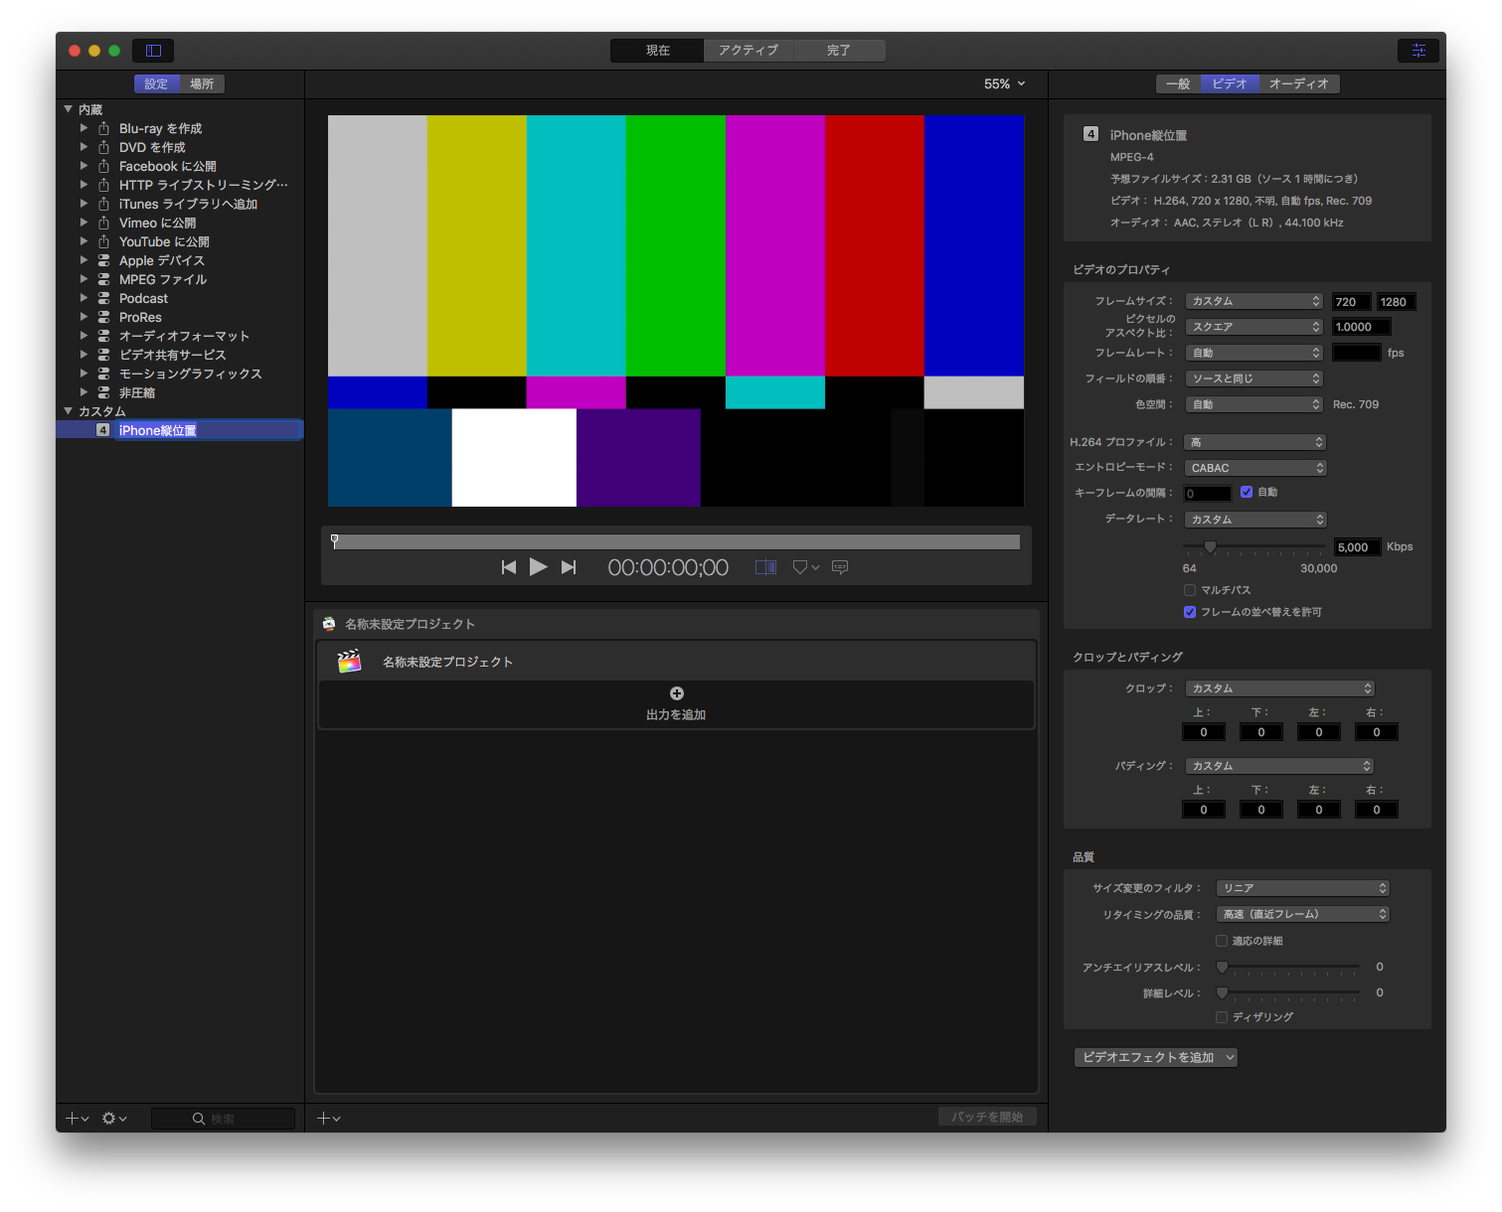Open the 一般 inspector tab
Image resolution: width=1502 pixels, height=1212 pixels.
[x=1178, y=84]
